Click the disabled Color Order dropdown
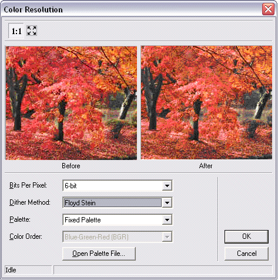Image resolution: width=278 pixels, height=280 pixels. (118, 237)
